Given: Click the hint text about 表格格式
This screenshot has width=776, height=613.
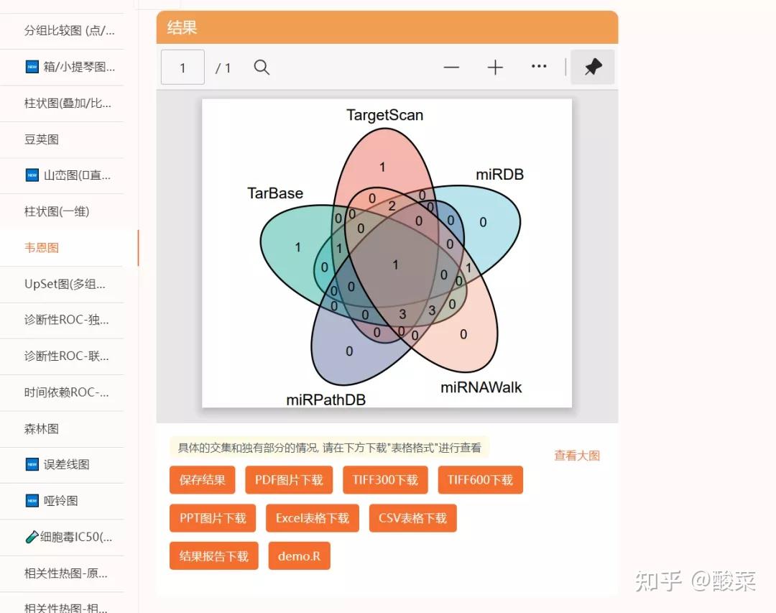Looking at the screenshot, I should [x=329, y=448].
